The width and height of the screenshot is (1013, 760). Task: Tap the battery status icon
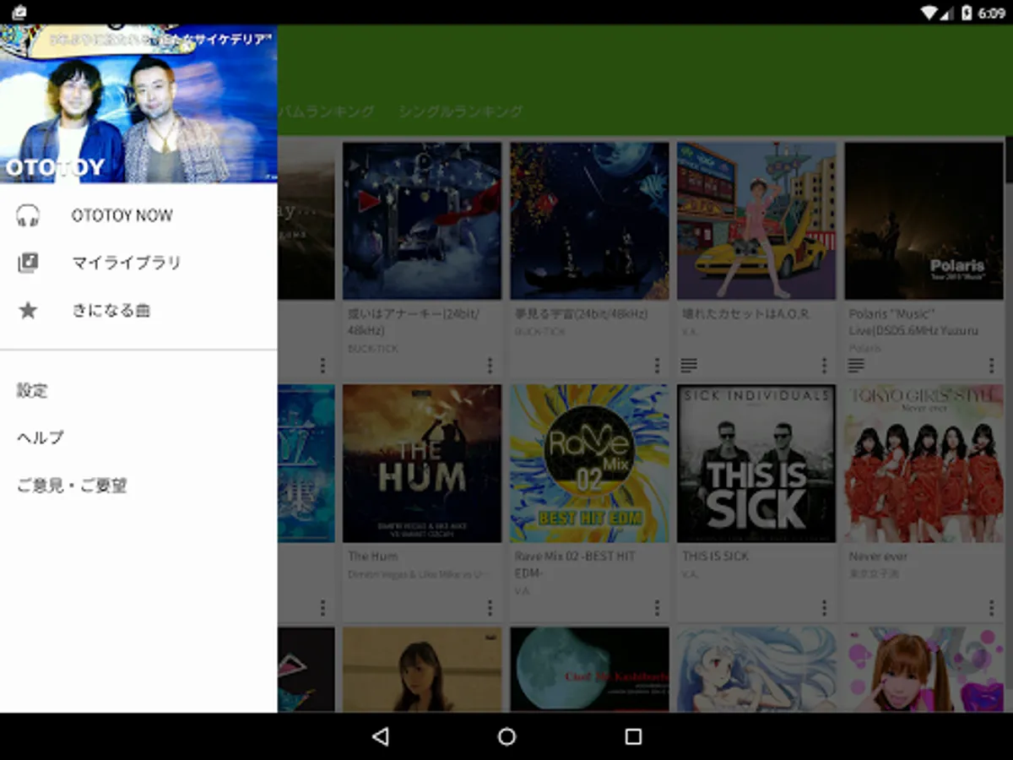[x=967, y=12]
